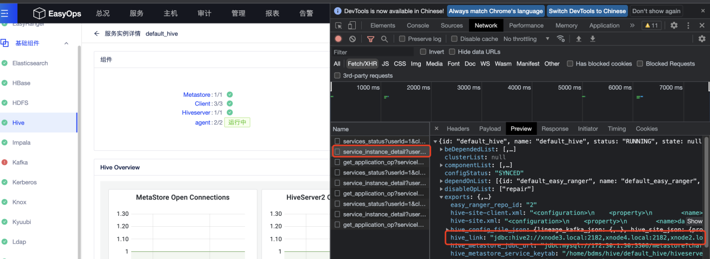
Task: Open the No throttling dropdown
Action: tap(527, 39)
